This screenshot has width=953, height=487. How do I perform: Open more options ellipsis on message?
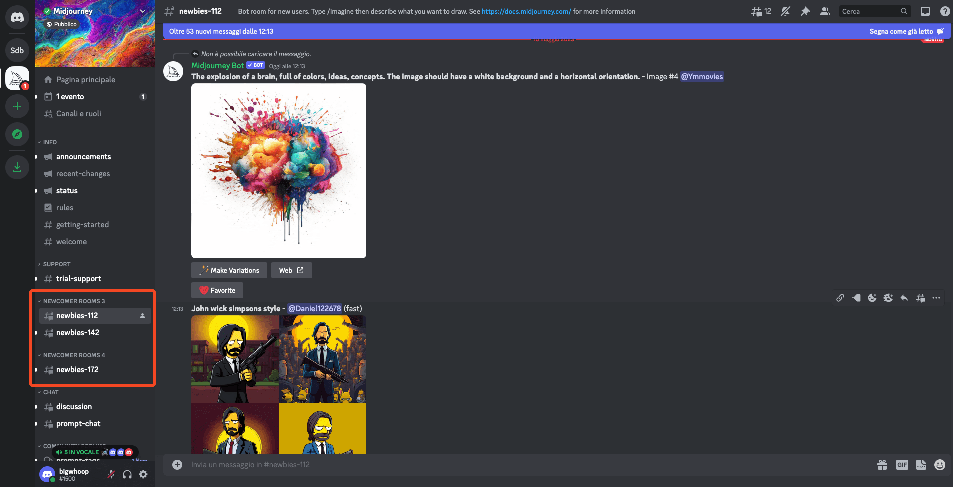pos(936,298)
